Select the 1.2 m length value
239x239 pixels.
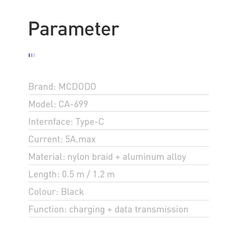click(x=103, y=174)
